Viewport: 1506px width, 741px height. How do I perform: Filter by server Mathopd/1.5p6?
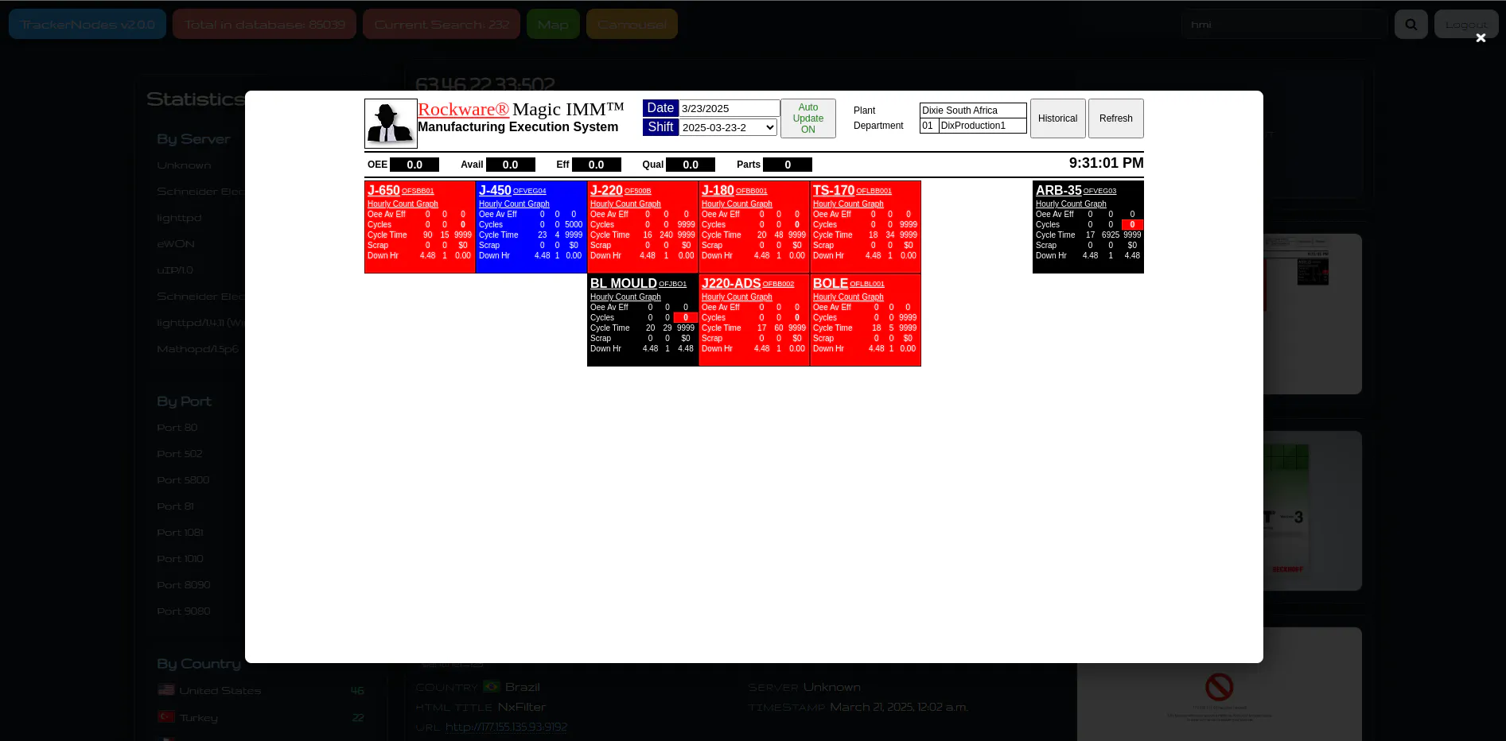pyautogui.click(x=197, y=349)
